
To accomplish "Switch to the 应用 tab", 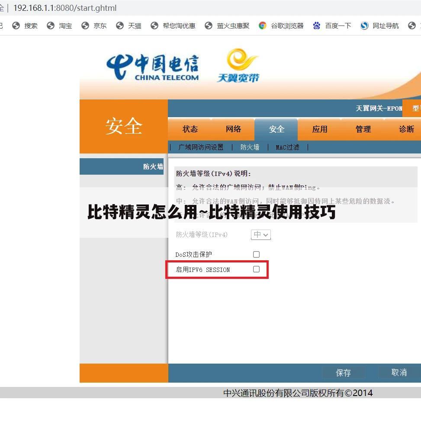I will tap(320, 129).
